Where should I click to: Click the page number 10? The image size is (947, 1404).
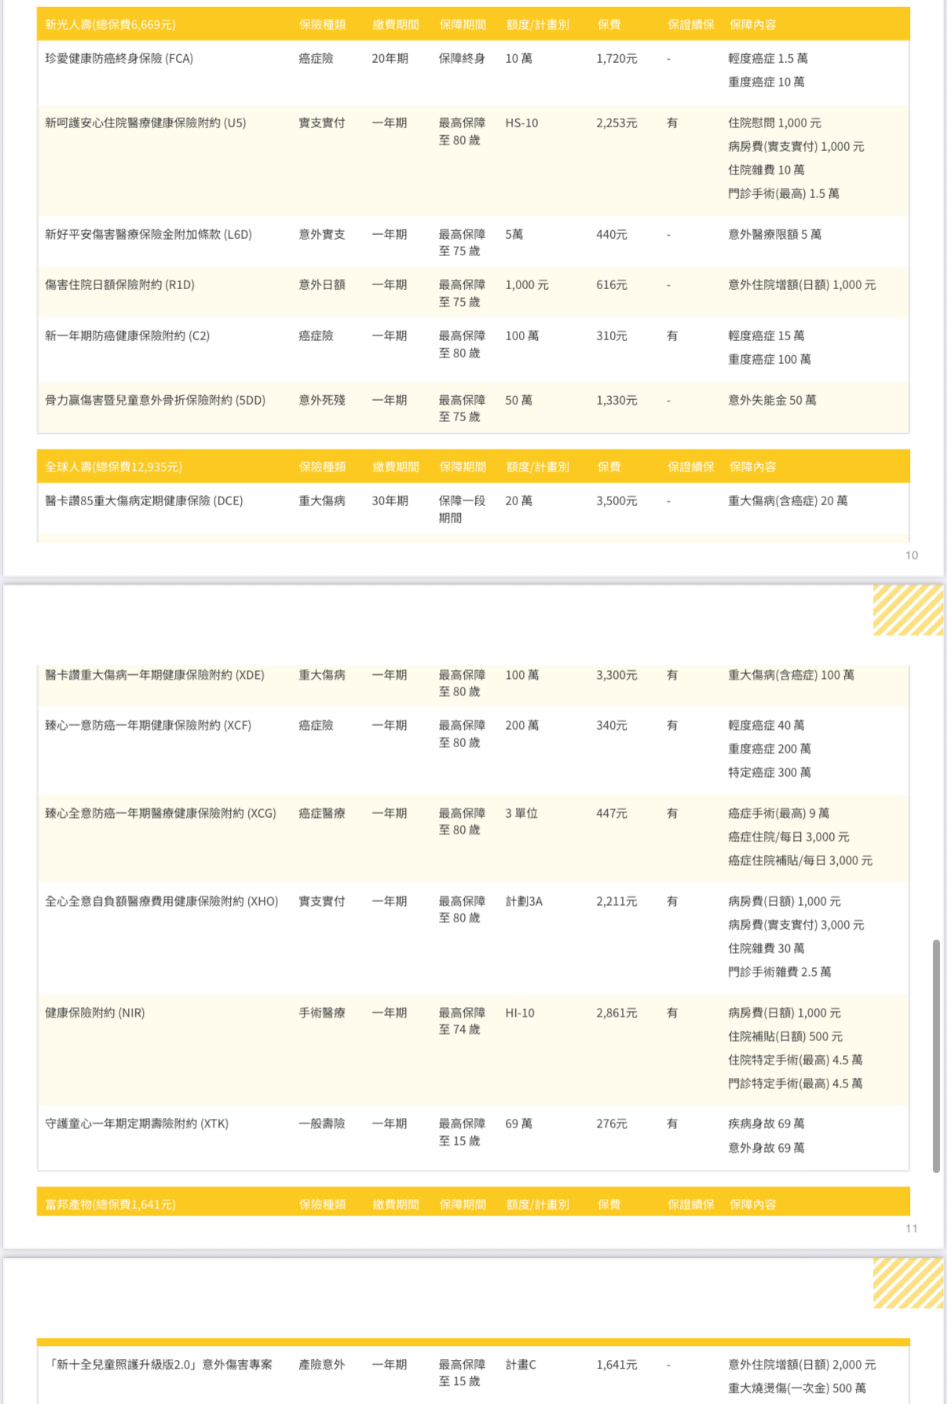tap(912, 555)
